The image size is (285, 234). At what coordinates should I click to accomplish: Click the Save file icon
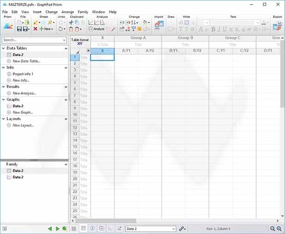19,29
